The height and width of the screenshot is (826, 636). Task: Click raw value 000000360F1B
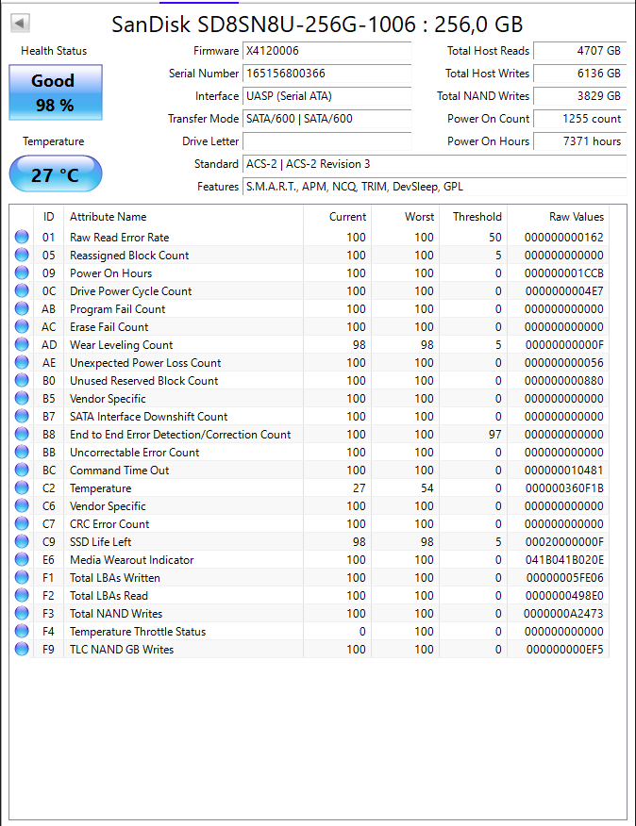(x=564, y=488)
